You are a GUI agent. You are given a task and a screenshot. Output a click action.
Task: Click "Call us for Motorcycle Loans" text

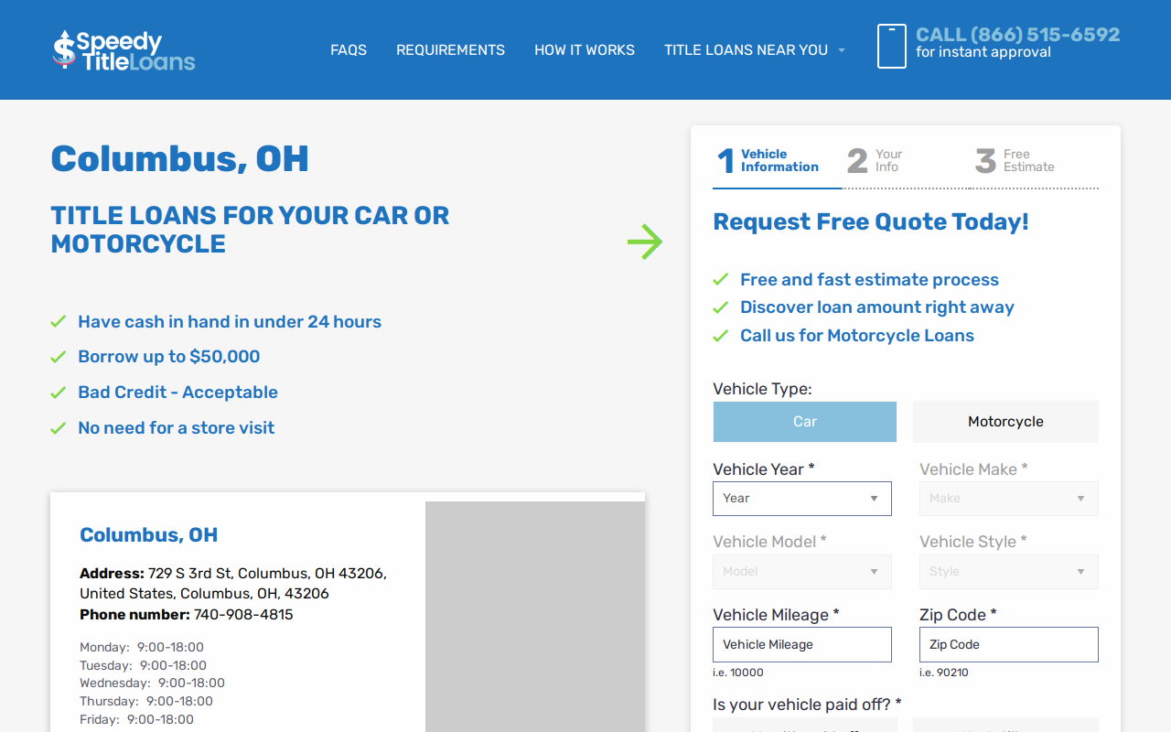tap(857, 336)
